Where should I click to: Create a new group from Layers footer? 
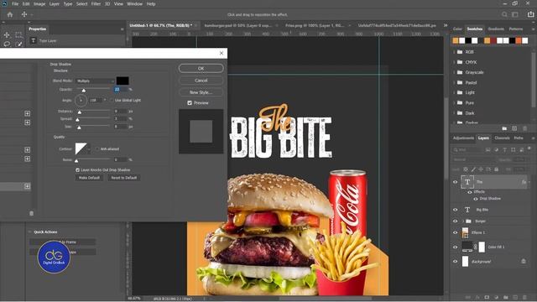pyautogui.click(x=506, y=297)
